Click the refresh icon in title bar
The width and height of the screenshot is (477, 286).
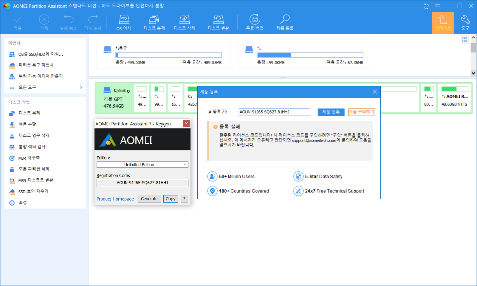pos(426,6)
